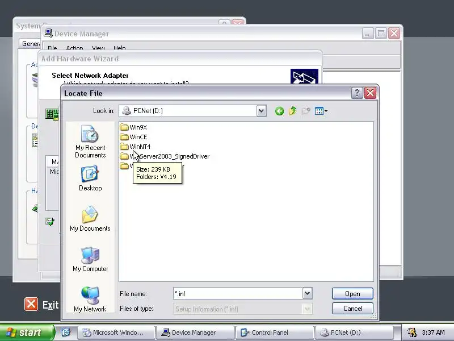Switch to the Microsoft Windows taskbar item
The width and height of the screenshot is (454, 341).
pos(116,332)
